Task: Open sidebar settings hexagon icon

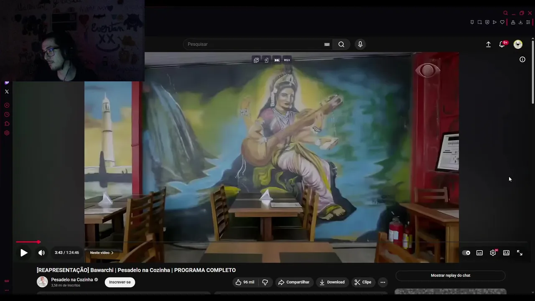Action: pyautogui.click(x=7, y=133)
